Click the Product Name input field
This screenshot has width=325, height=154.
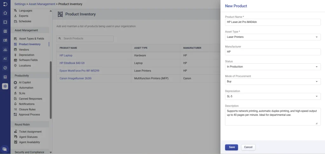tap(273, 22)
